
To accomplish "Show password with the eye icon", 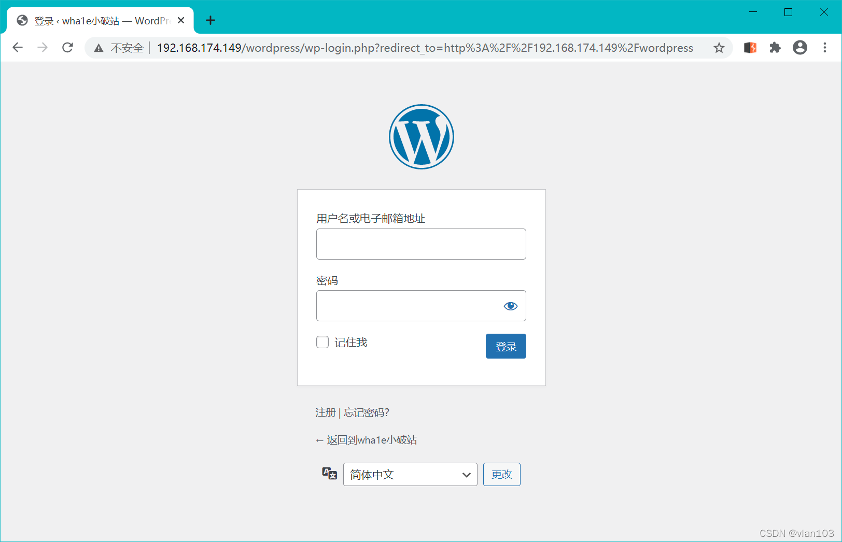I will [x=511, y=306].
